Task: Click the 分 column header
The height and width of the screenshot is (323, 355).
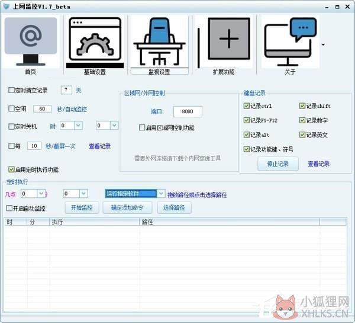Action: point(38,222)
